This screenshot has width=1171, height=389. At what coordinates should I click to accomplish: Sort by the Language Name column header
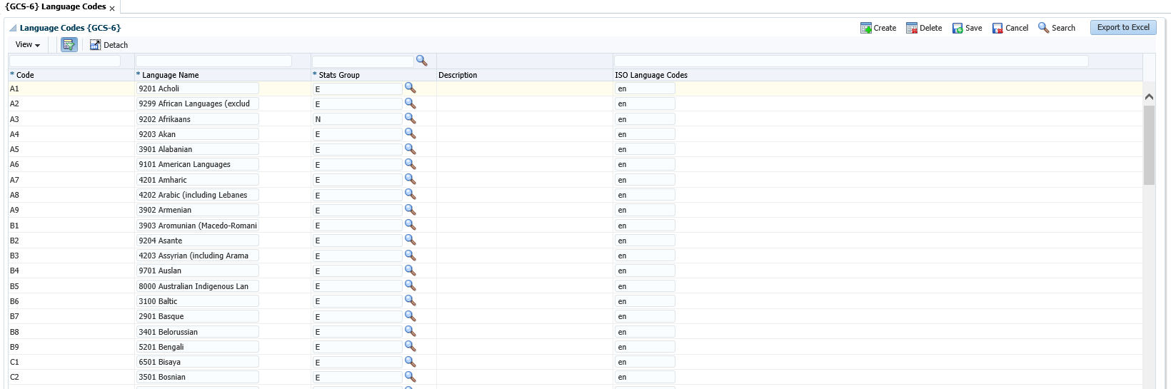[170, 75]
